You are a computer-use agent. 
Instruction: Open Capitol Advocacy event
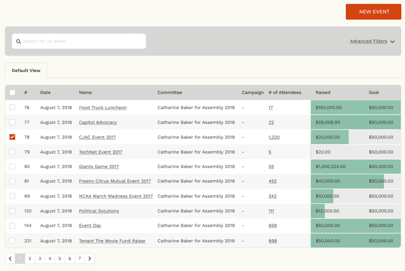[98, 122]
